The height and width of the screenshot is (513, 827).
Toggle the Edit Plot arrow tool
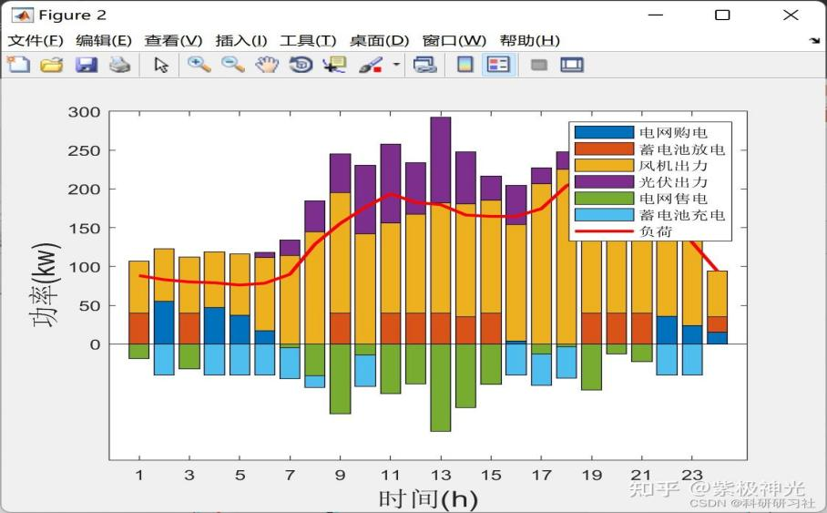click(161, 65)
